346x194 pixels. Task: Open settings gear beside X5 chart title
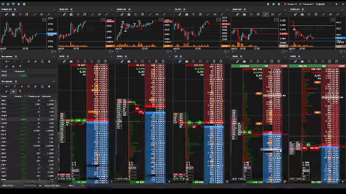point(184,10)
